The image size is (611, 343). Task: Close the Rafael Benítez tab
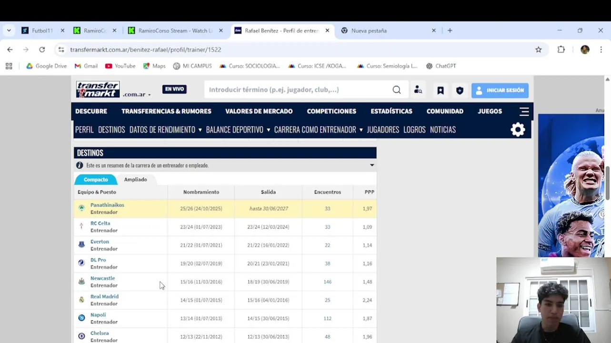point(327,30)
